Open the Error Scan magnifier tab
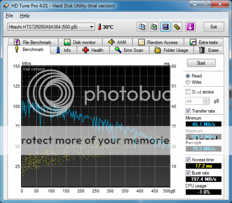The image size is (232, 203). coord(129,50)
